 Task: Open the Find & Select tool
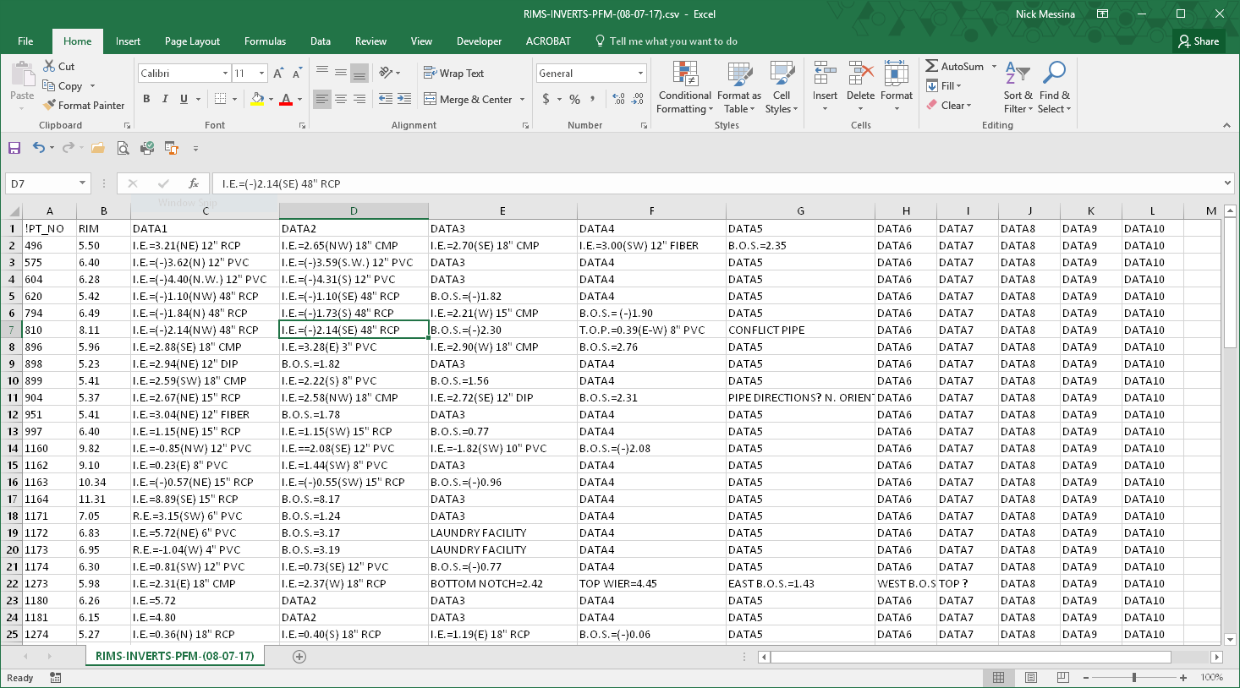pos(1055,87)
